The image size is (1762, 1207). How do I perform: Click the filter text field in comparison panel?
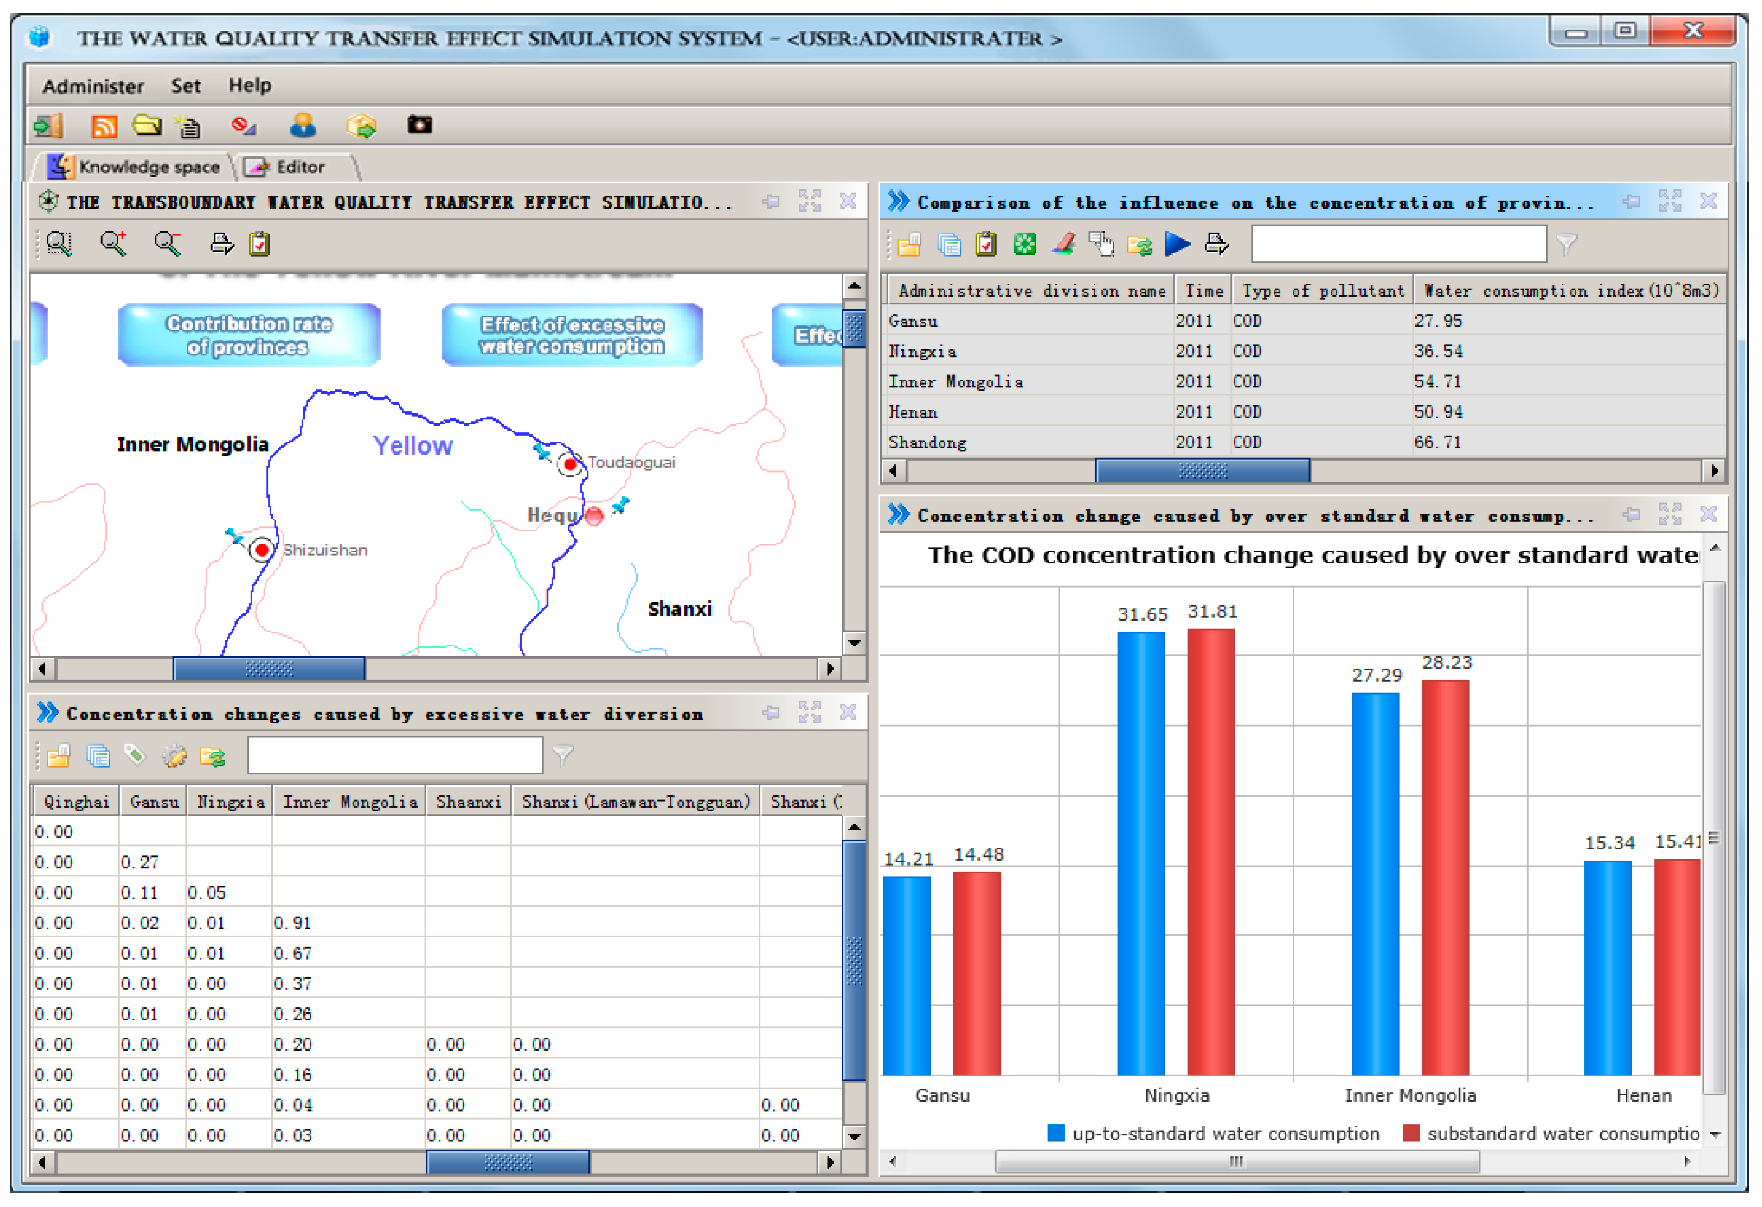click(x=1398, y=244)
